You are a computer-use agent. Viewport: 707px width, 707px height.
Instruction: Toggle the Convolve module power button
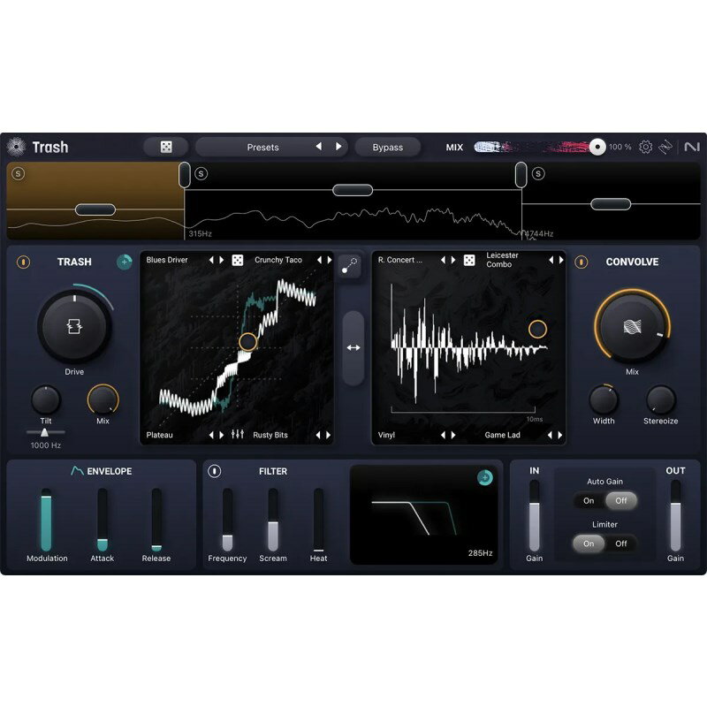coord(582,262)
